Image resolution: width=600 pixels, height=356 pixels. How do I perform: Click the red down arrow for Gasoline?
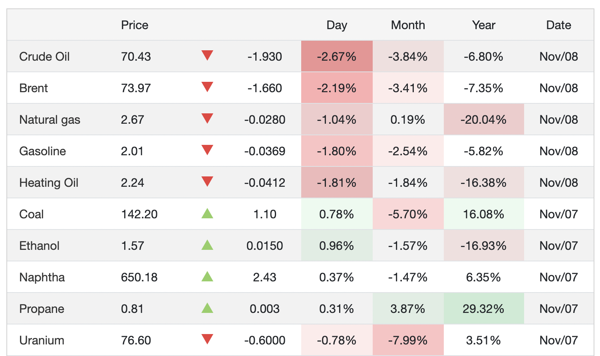coord(207,150)
